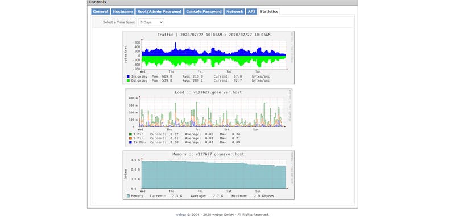Click the Incoming Max 609.0 value

point(167,76)
